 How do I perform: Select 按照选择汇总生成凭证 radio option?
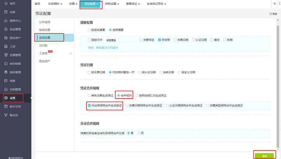pyautogui.click(x=137, y=96)
